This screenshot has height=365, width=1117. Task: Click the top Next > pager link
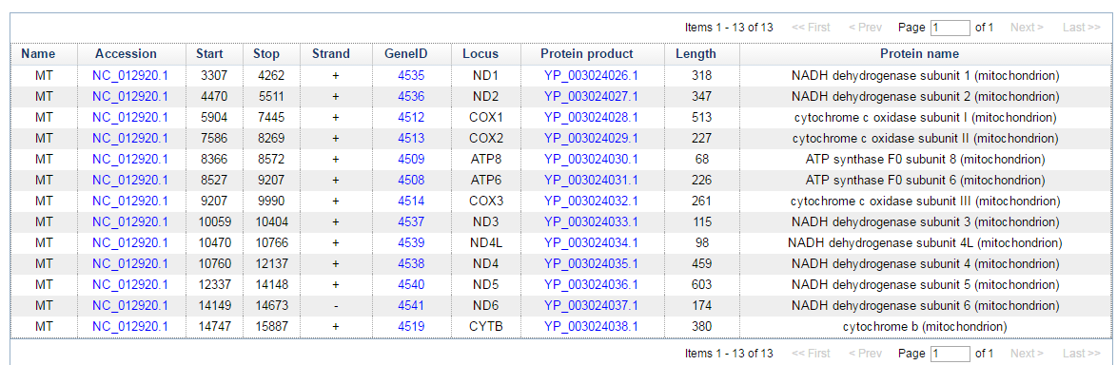[x=1027, y=28]
